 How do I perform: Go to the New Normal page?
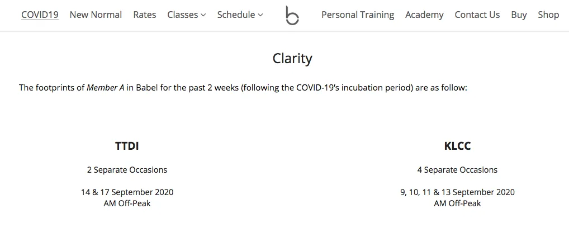96,15
